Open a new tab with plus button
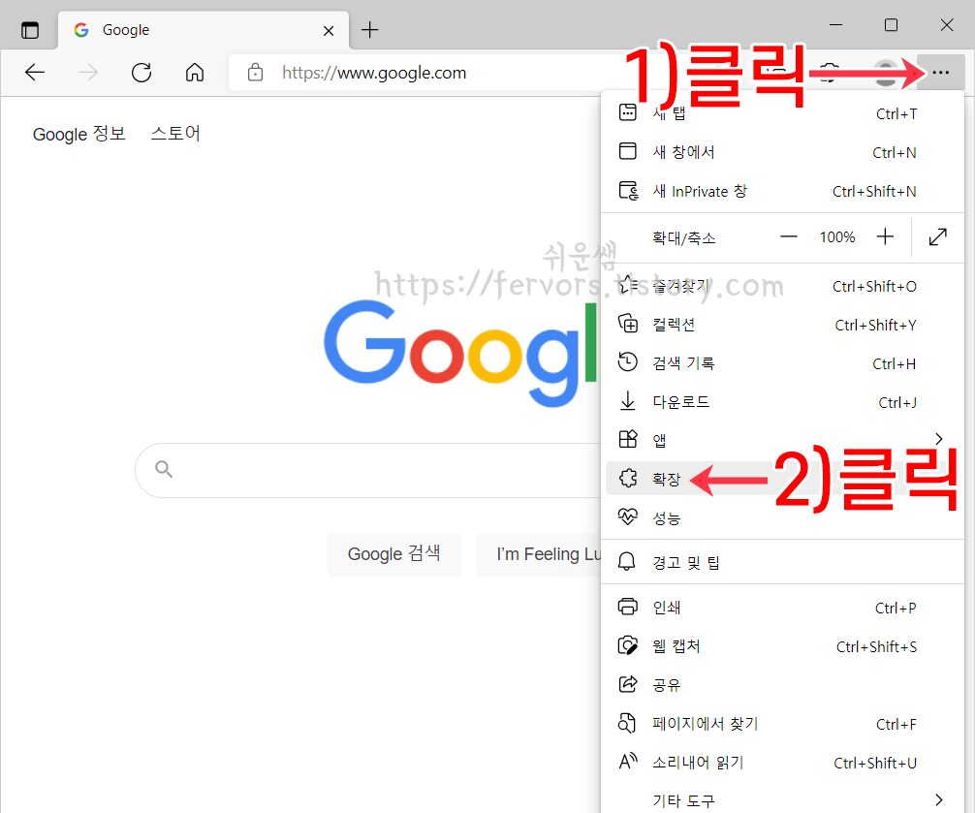Viewport: 975px width, 813px height. click(369, 30)
